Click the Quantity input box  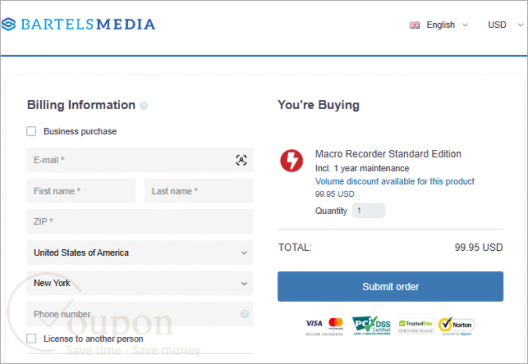click(368, 211)
